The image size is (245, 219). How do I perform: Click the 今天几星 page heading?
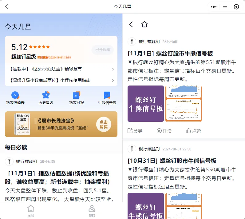(18, 26)
